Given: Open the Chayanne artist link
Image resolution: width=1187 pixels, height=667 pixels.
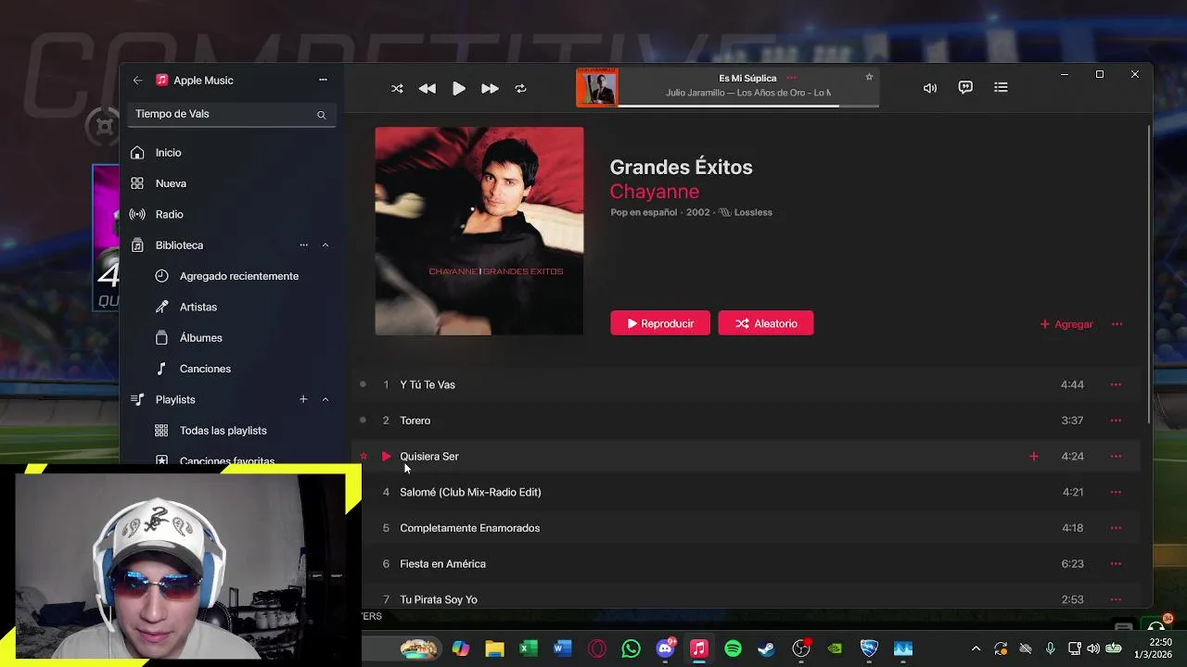Looking at the screenshot, I should click(655, 192).
